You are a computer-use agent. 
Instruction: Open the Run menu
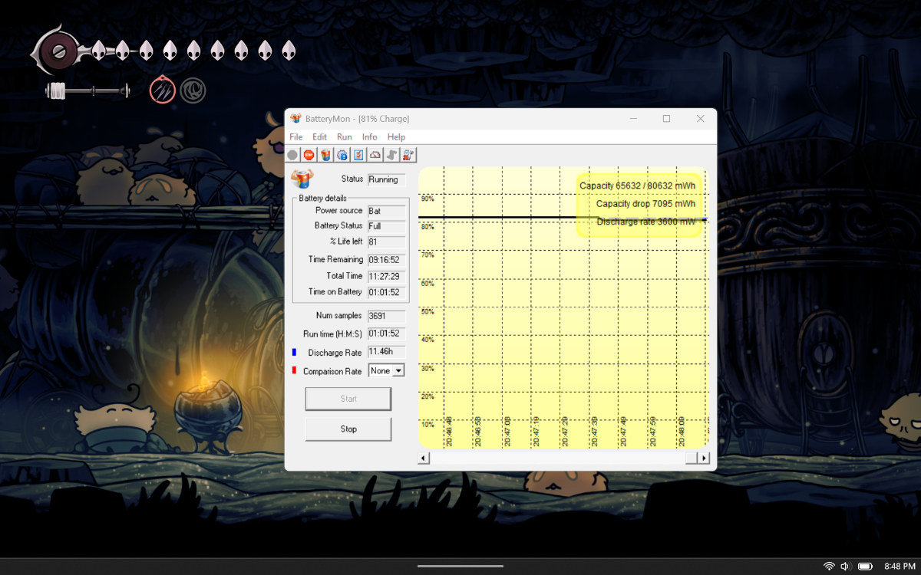pos(345,137)
